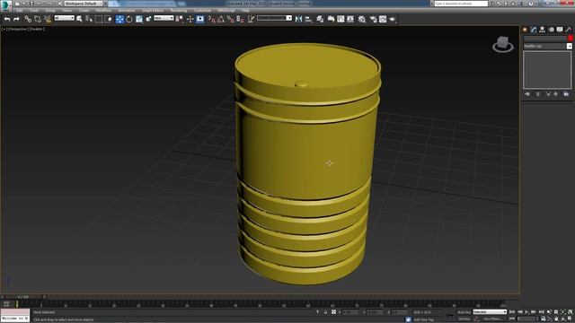The width and height of the screenshot is (575, 323).
Task: Activate the Unlink Selection tool
Action: click(38, 19)
